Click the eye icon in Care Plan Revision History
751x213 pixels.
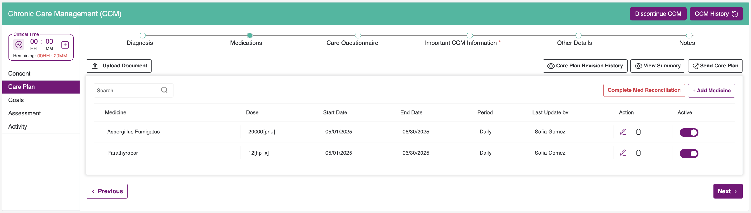[x=551, y=66]
